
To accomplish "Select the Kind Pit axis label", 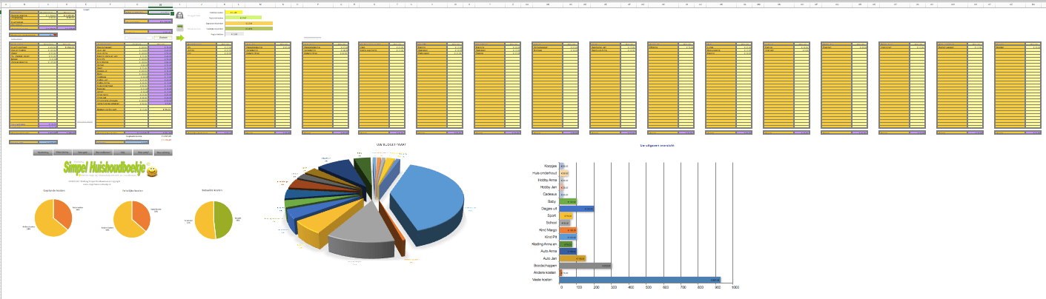I will tap(550, 237).
